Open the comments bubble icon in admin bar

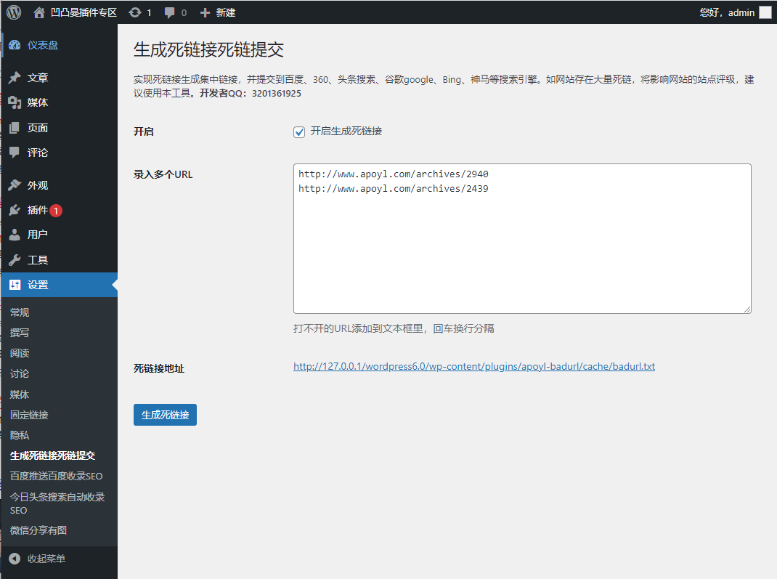pyautogui.click(x=169, y=13)
